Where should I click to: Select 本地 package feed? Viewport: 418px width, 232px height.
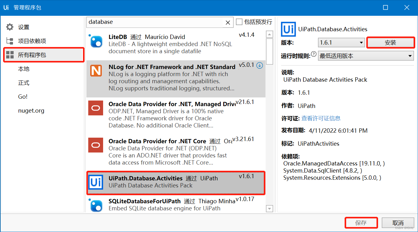[x=24, y=69]
